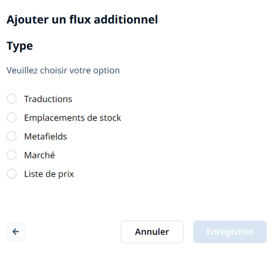Enable the Liste de prix radio button
272x256 pixels.
12,174
